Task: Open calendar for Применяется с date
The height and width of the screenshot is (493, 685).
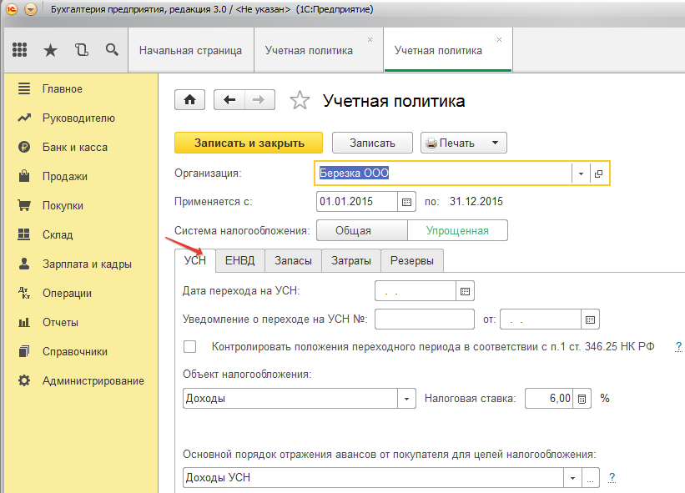Action: (x=407, y=202)
